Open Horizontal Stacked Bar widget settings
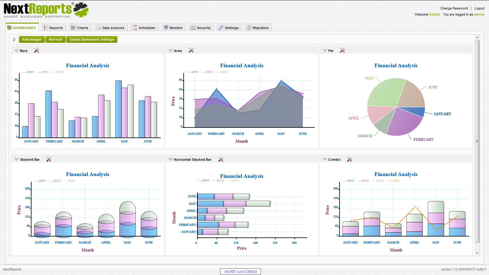The image size is (489, 275). pyautogui.click(x=221, y=159)
